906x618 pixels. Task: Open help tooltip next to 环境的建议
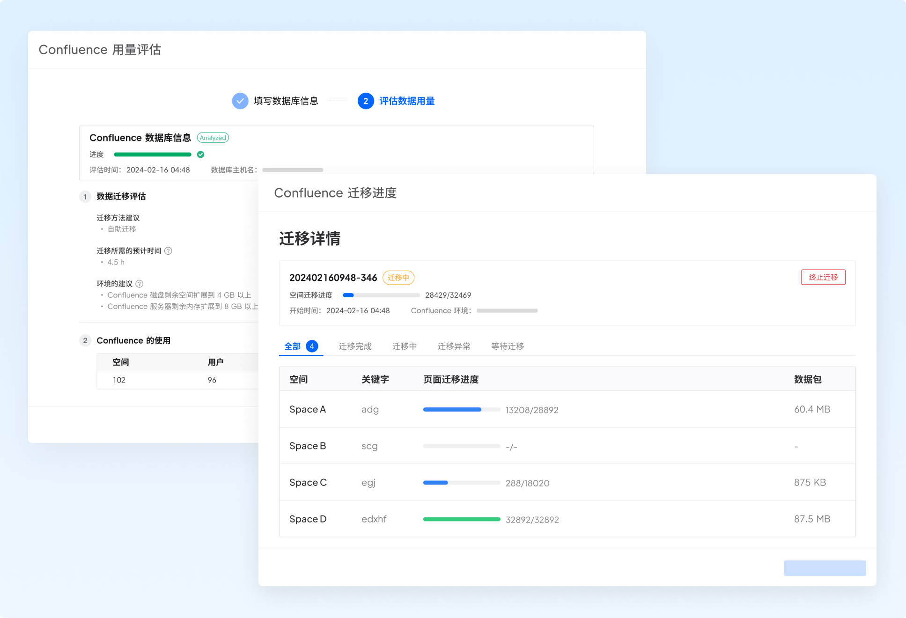click(140, 284)
